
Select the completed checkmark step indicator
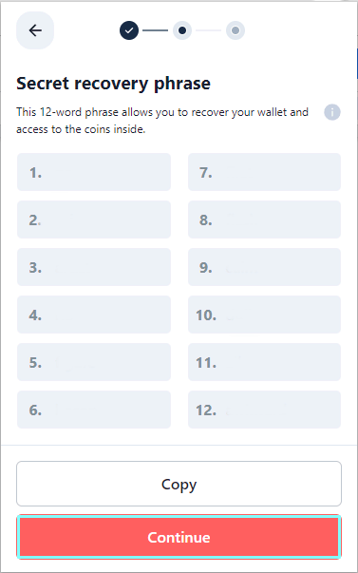[129, 30]
